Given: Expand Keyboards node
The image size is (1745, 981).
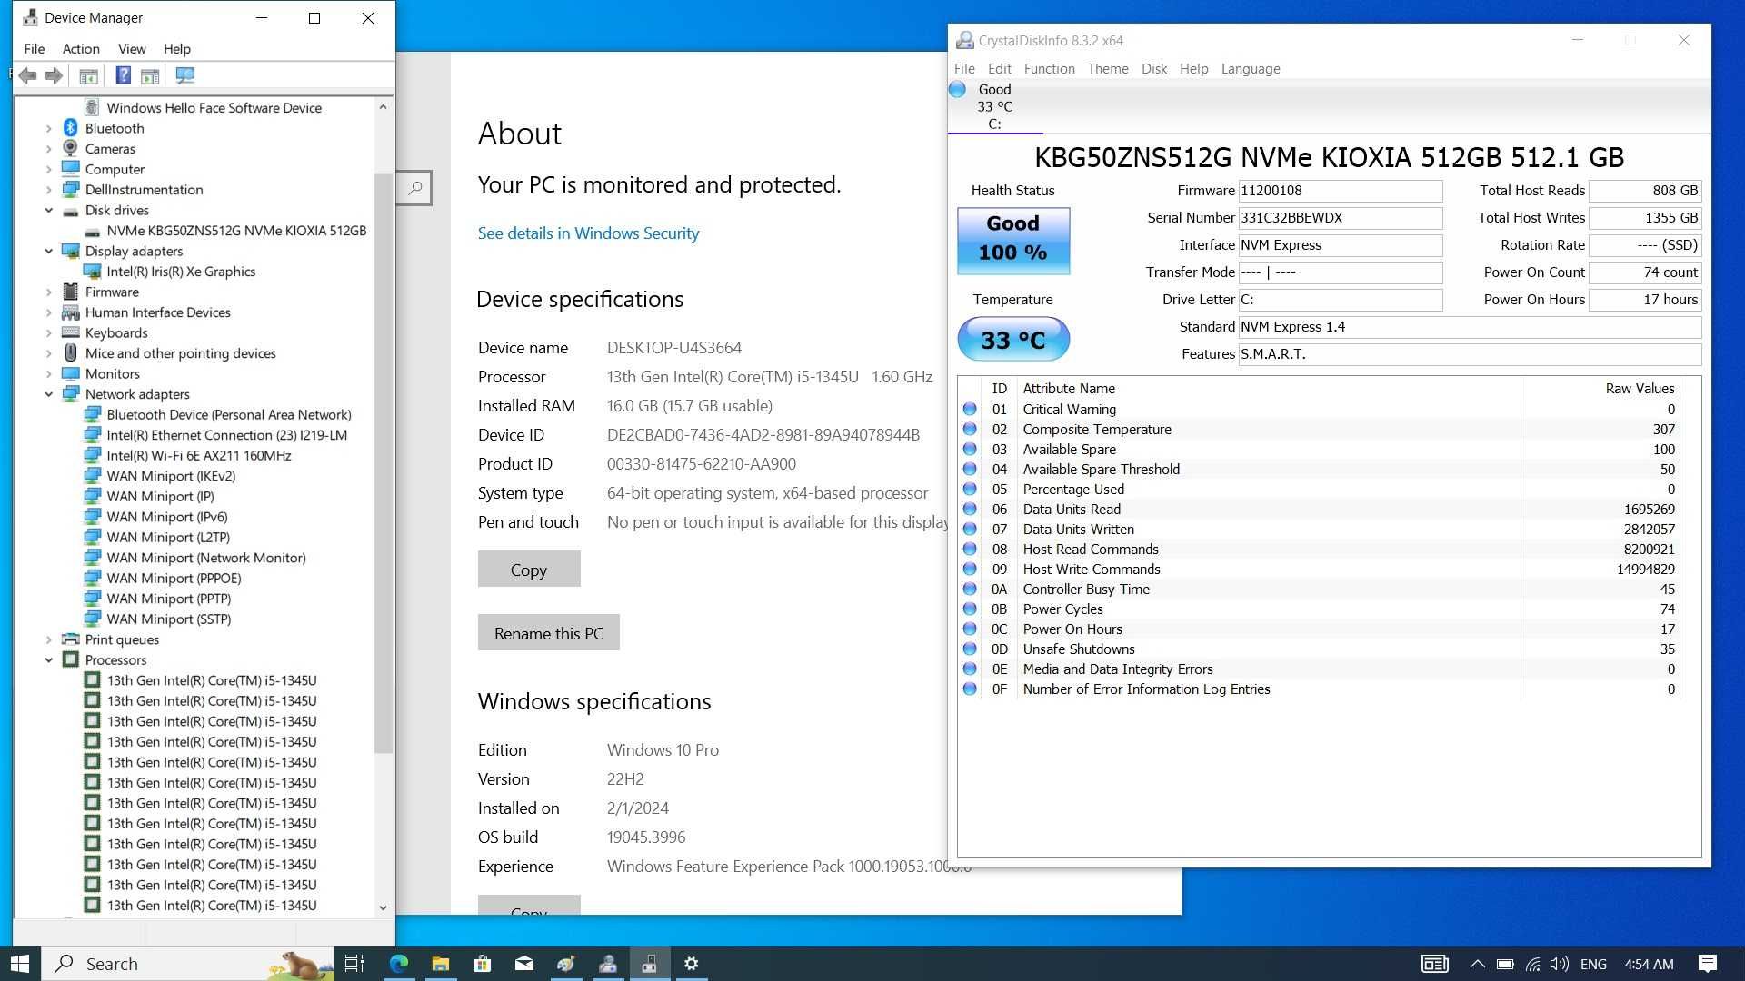Looking at the screenshot, I should [x=49, y=333].
